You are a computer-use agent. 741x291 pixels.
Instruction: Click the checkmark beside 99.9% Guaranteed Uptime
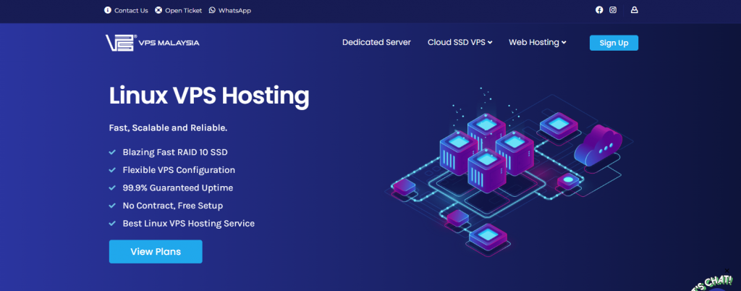point(112,188)
